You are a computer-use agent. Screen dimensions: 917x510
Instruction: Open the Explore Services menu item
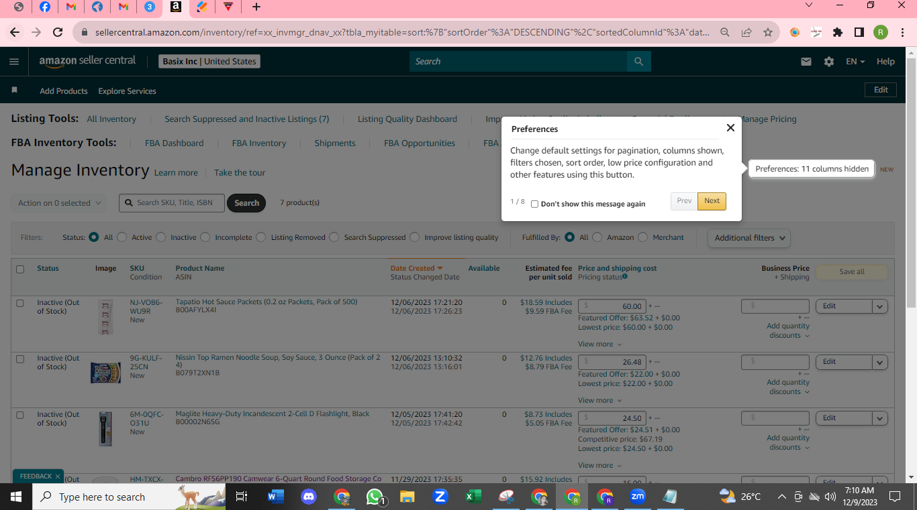[x=127, y=90]
